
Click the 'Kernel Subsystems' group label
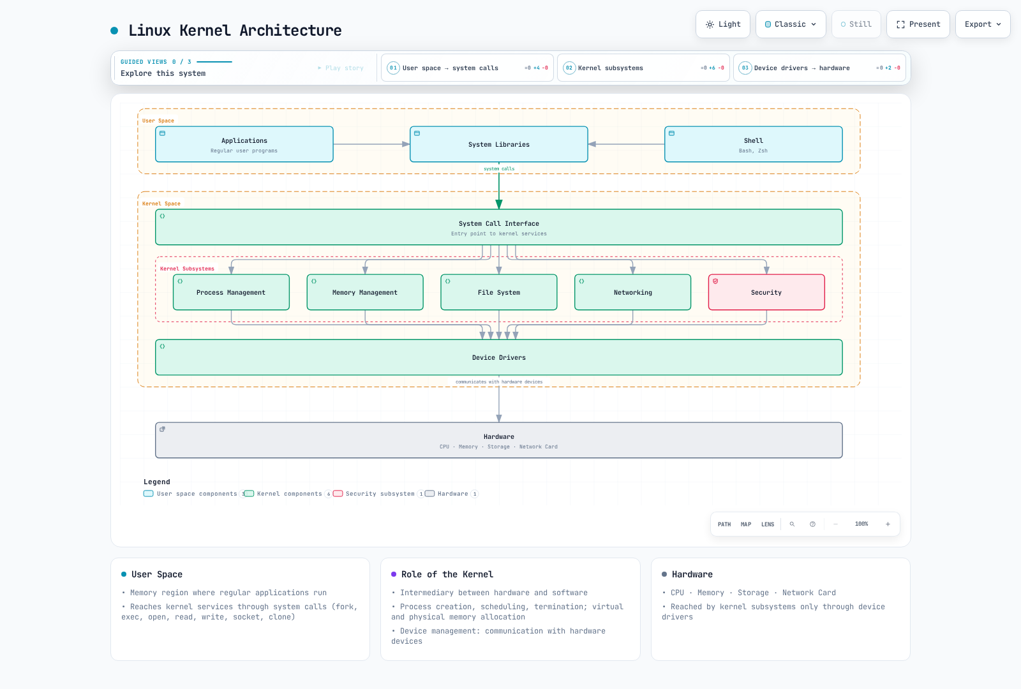[187, 269]
